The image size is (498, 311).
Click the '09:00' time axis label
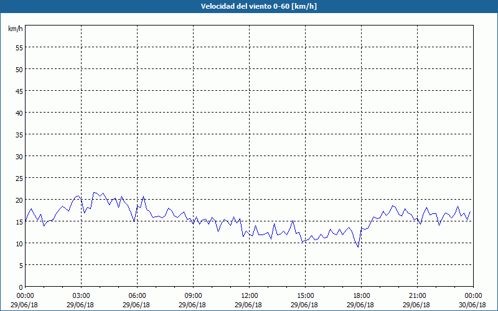coord(193,296)
